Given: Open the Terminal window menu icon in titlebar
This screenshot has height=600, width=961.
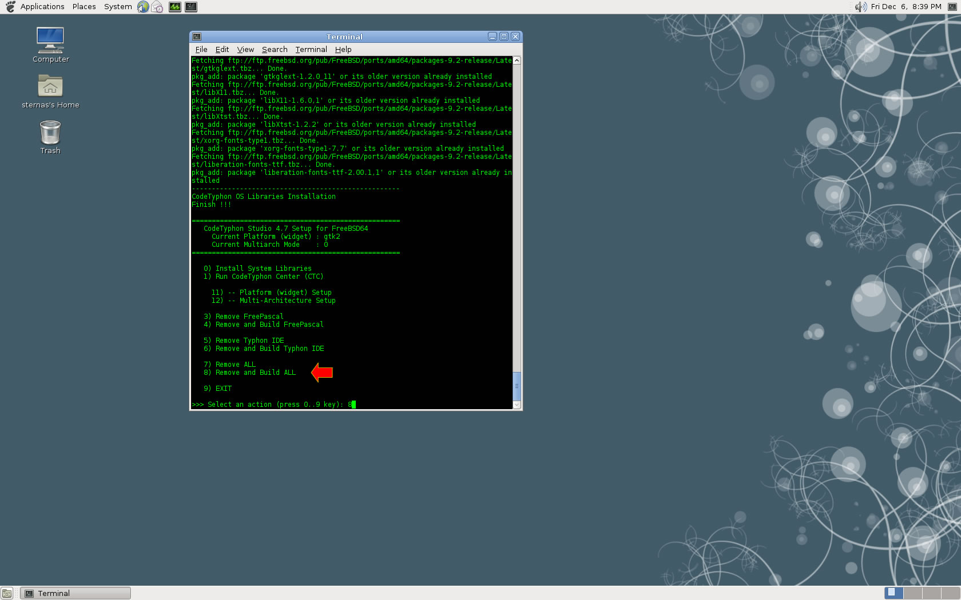Looking at the screenshot, I should tap(197, 37).
